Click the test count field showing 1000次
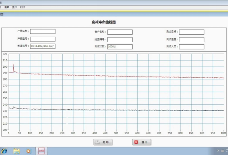Image resolution: width=228 pixels, height=155 pixels. [x=120, y=47]
